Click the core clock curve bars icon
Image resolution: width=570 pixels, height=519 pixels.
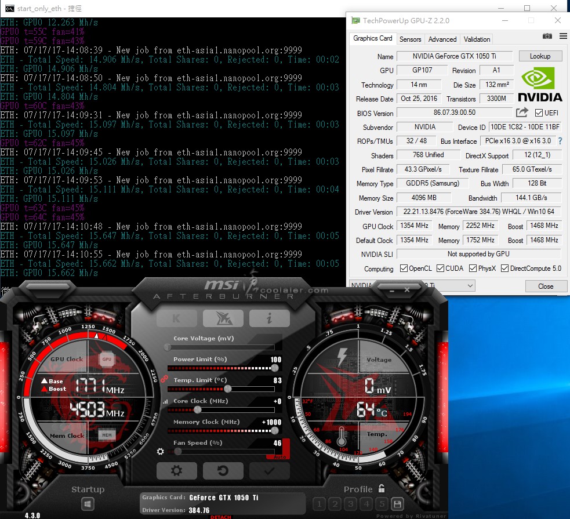[165, 402]
